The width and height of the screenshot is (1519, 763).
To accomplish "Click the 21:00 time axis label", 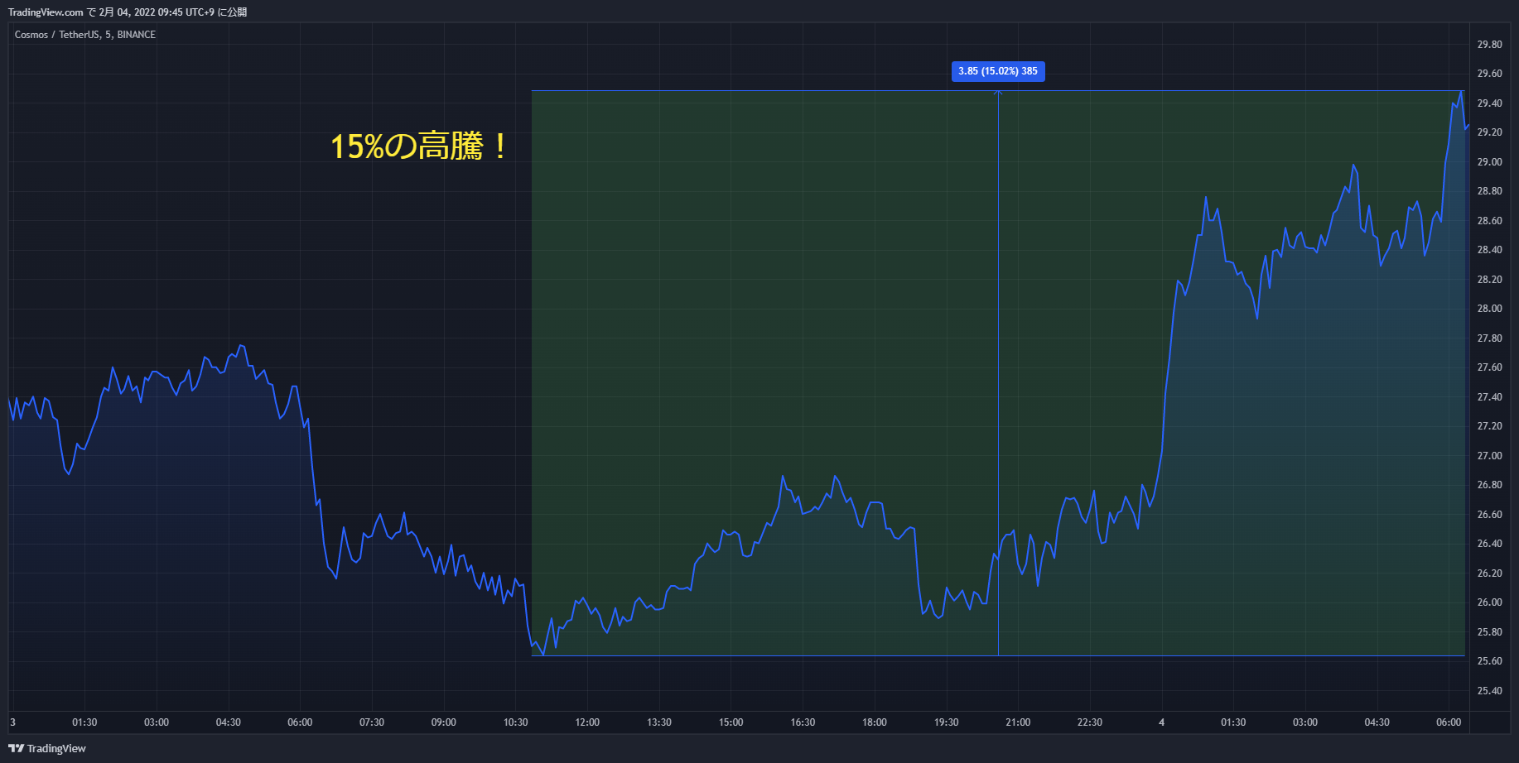I will tap(1018, 722).
